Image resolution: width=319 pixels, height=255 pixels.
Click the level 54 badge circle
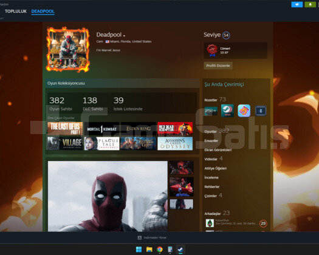(x=226, y=35)
